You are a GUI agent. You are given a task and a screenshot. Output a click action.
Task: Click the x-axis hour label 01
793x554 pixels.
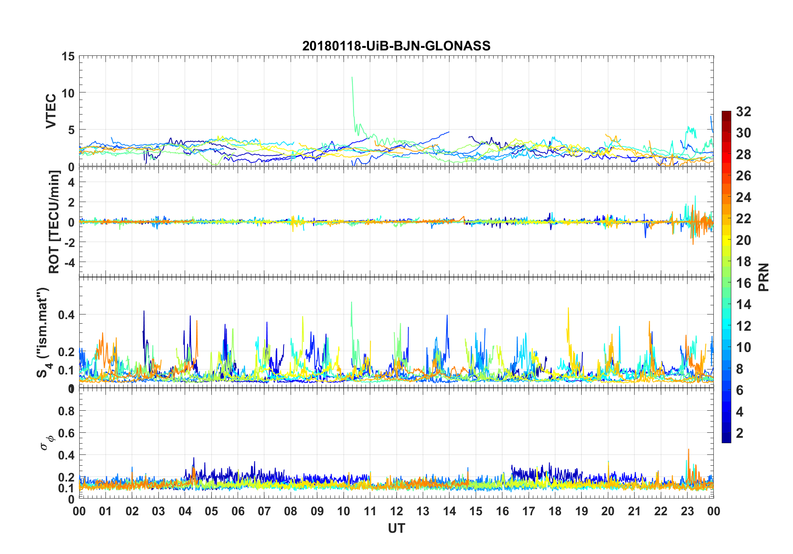(x=105, y=511)
